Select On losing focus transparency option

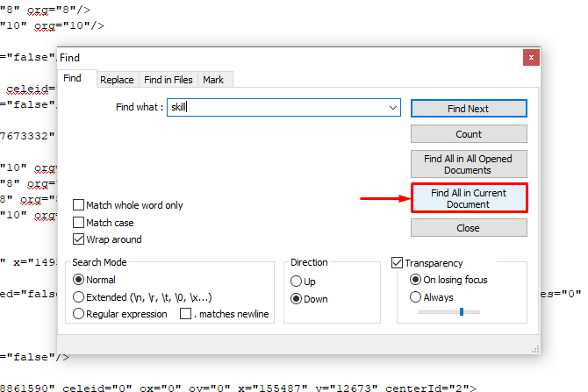point(416,280)
